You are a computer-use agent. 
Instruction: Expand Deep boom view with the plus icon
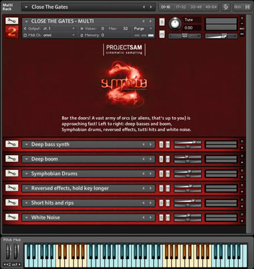(242, 163)
